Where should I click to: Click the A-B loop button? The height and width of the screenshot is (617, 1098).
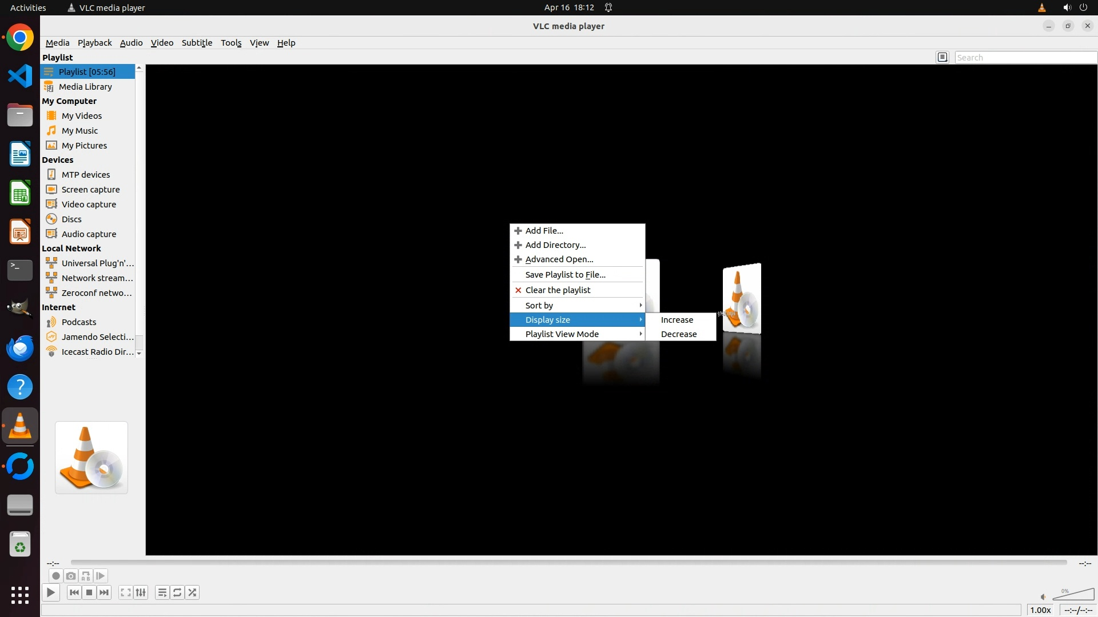85,576
